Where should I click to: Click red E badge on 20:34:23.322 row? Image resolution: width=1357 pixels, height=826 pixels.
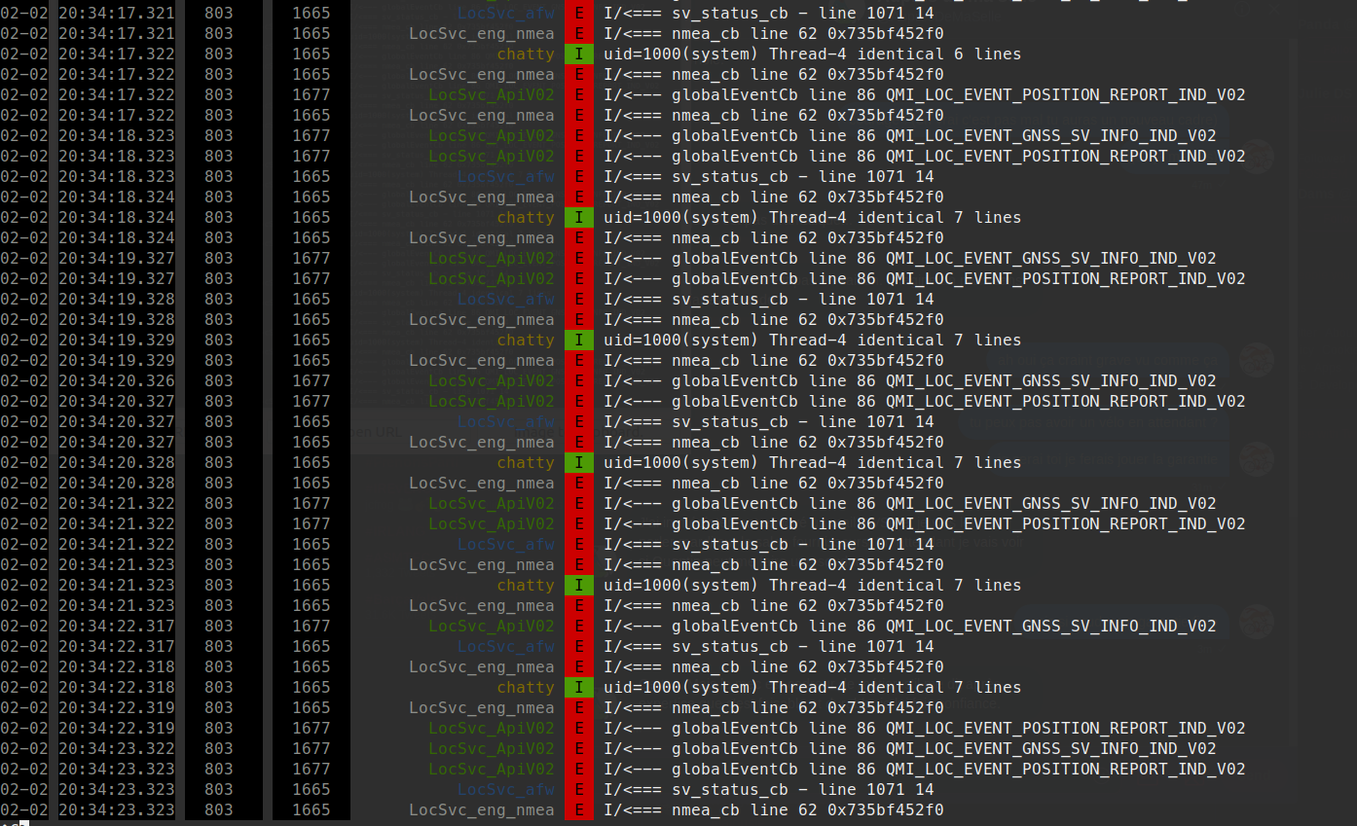pos(578,749)
